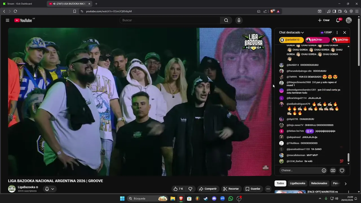Screen dimensions: 361x203
Task: Go back to previous page
Action: tap(4, 11)
